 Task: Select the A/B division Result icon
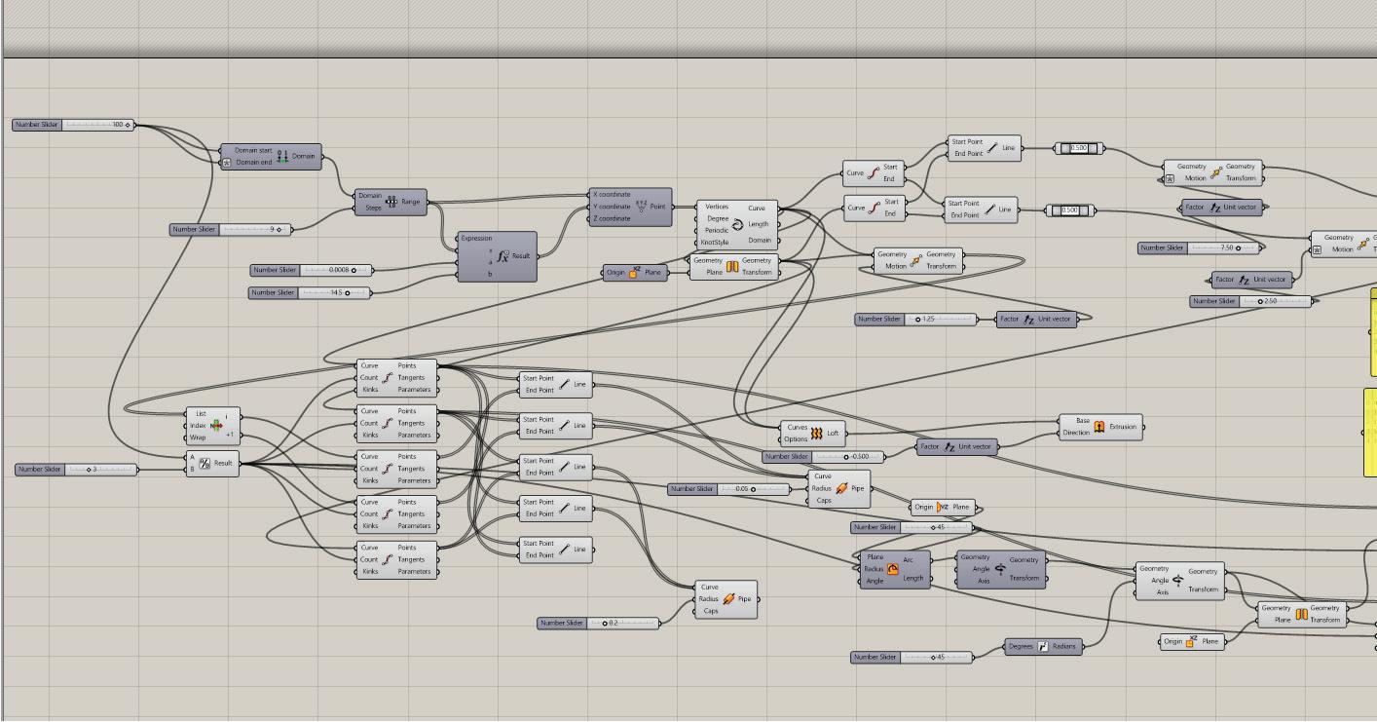tap(205, 463)
